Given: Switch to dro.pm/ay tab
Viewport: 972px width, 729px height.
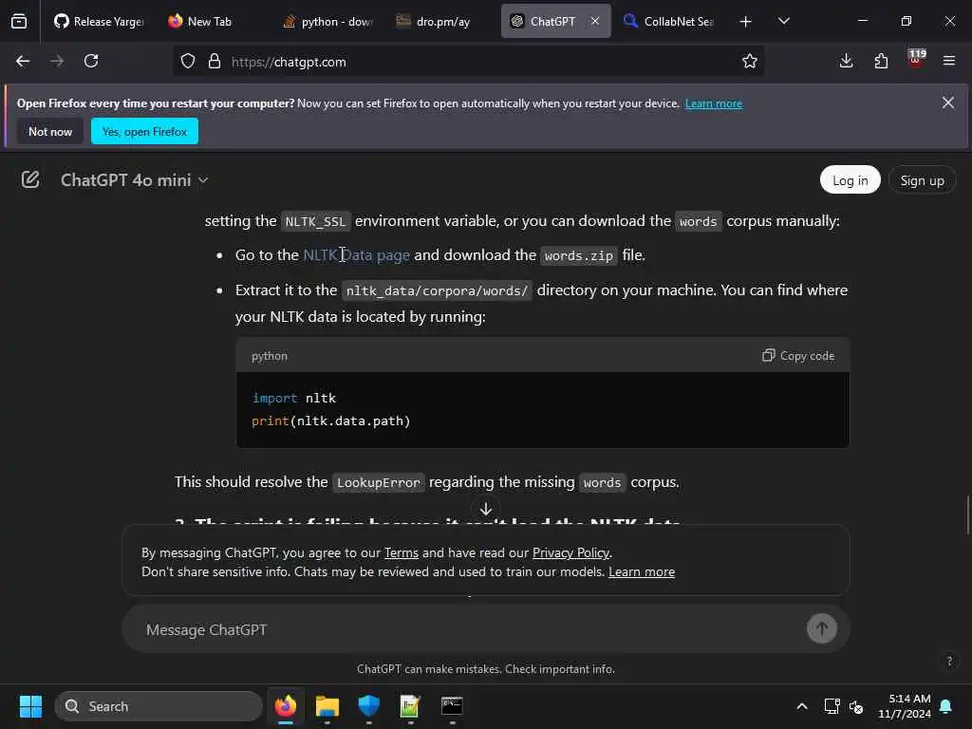Looking at the screenshot, I should pos(442,21).
